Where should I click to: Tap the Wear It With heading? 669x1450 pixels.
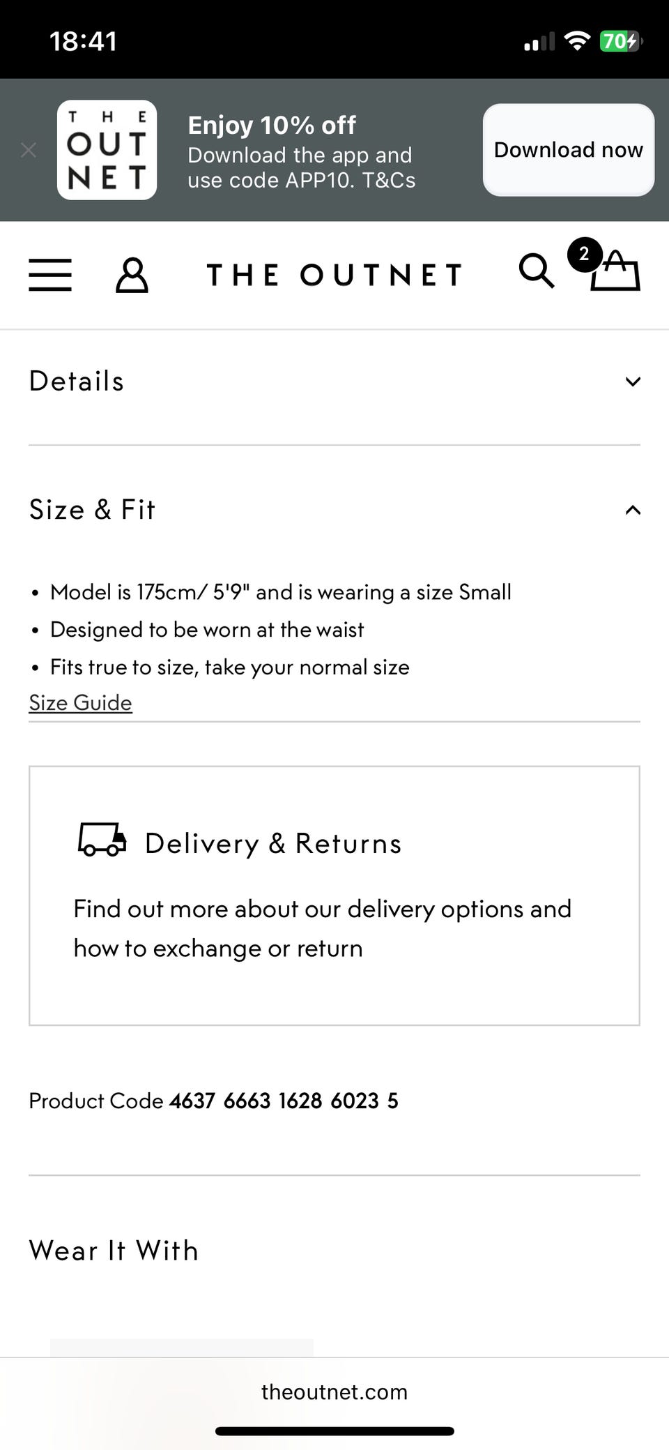point(114,1251)
